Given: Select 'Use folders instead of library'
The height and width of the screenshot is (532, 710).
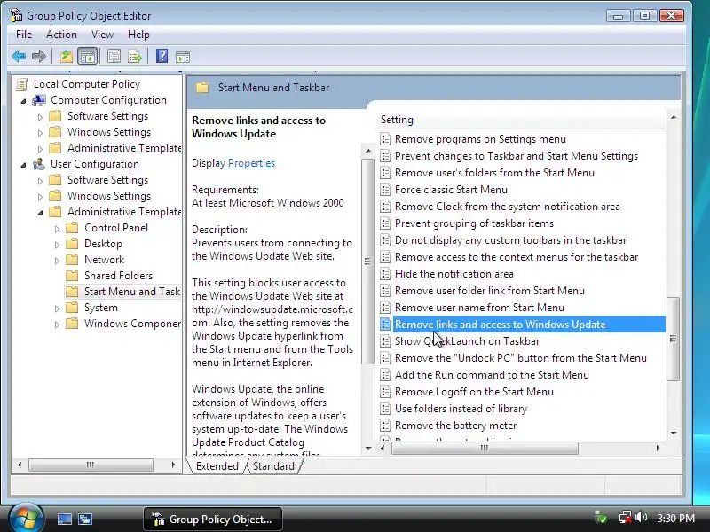Looking at the screenshot, I should 461,409.
